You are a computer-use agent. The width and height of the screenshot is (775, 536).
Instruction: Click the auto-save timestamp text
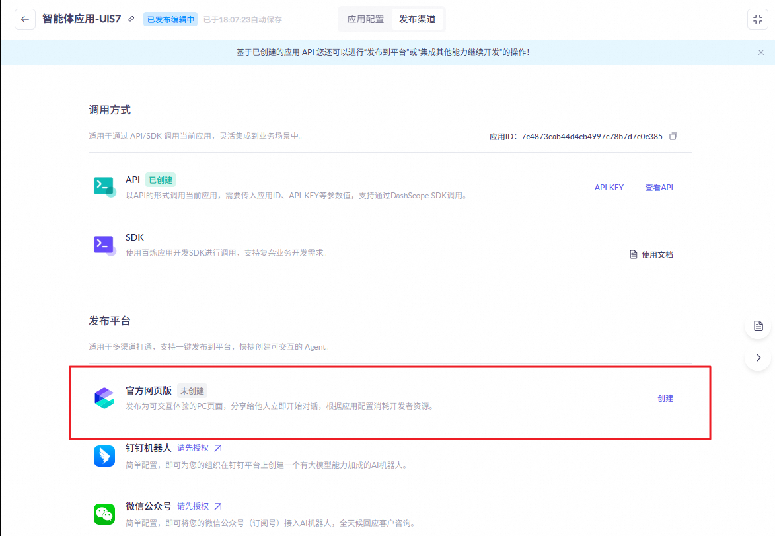point(242,20)
